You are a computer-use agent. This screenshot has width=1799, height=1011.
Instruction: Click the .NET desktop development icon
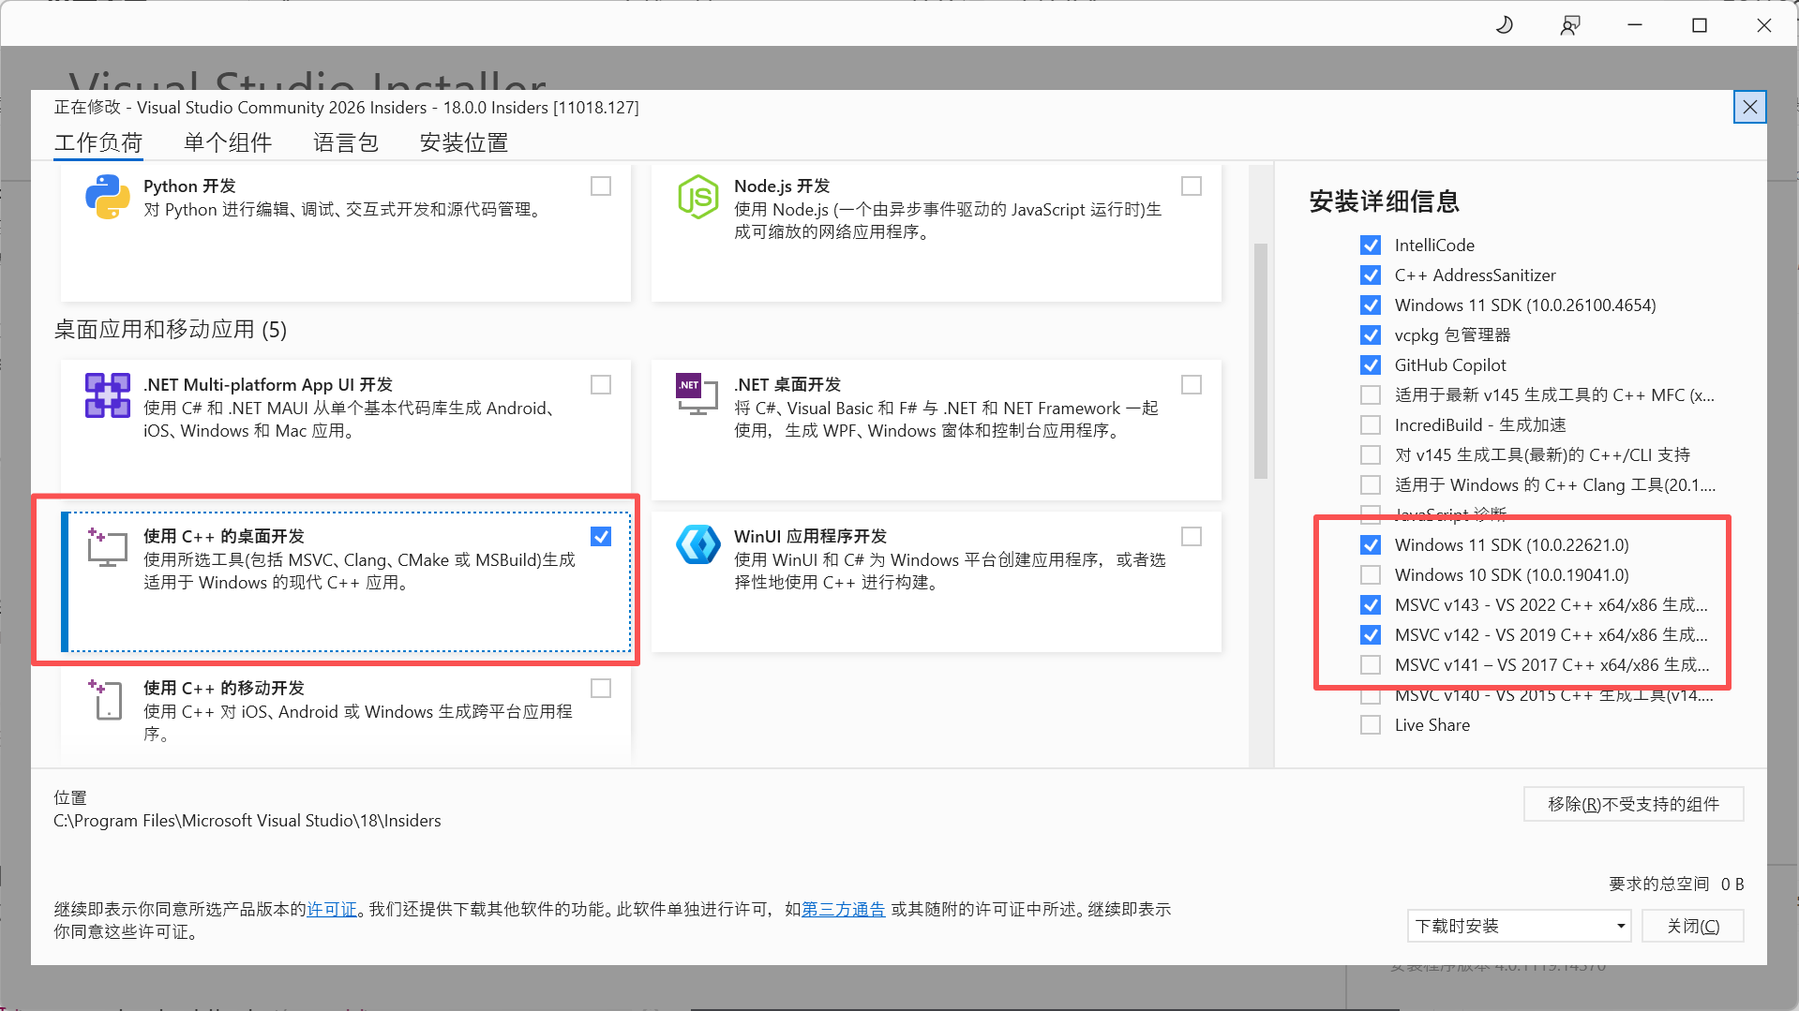[x=696, y=394]
